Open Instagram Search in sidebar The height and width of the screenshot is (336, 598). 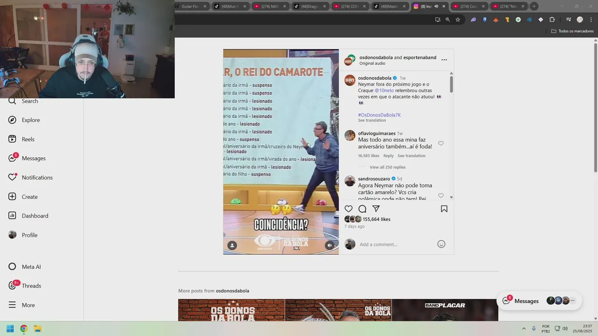tap(23, 101)
